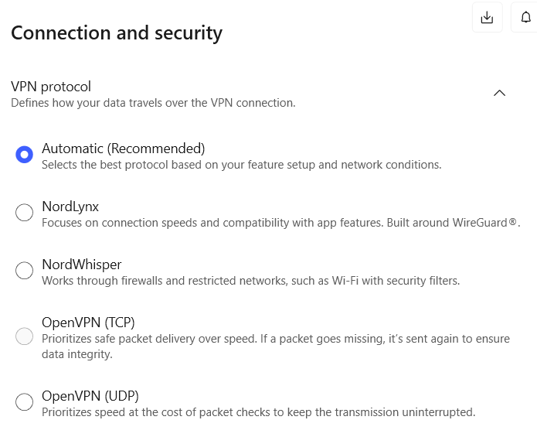Click the download icon button
The image size is (537, 437).
point(487,18)
